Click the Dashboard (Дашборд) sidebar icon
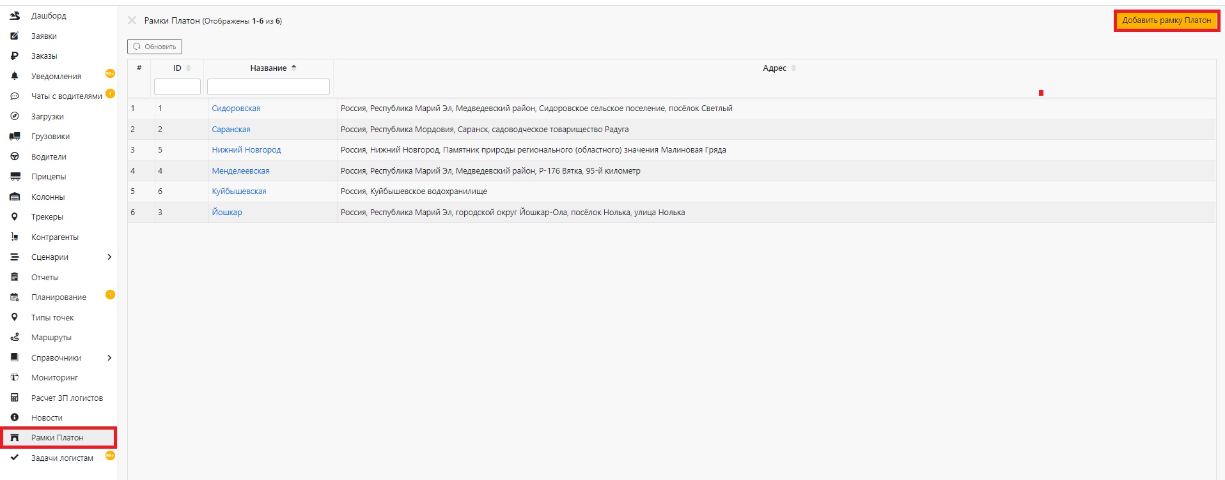 [x=15, y=16]
